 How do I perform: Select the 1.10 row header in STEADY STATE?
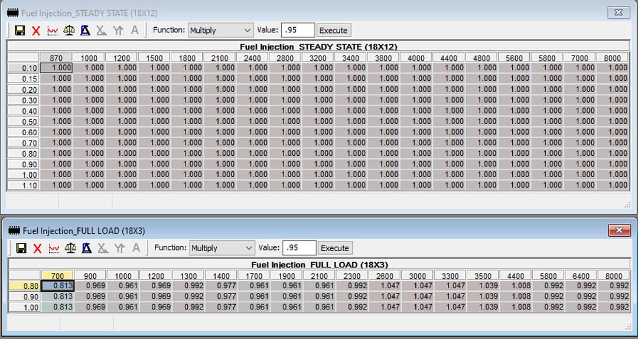pos(24,185)
